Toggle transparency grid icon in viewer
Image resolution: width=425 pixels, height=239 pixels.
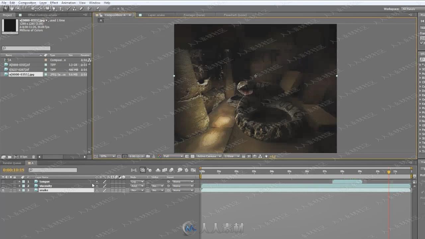click(193, 156)
